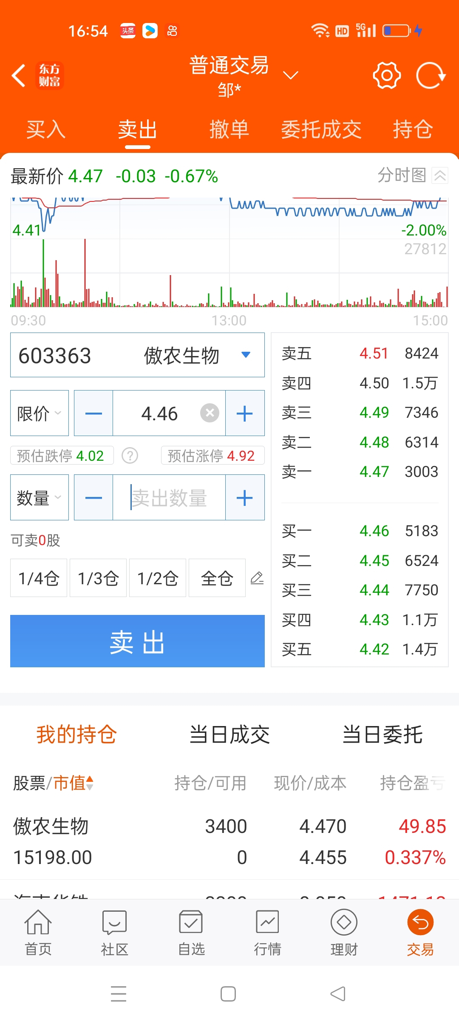The height and width of the screenshot is (1022, 459).
Task: Switch to 当日委托 tab
Action: (x=382, y=735)
